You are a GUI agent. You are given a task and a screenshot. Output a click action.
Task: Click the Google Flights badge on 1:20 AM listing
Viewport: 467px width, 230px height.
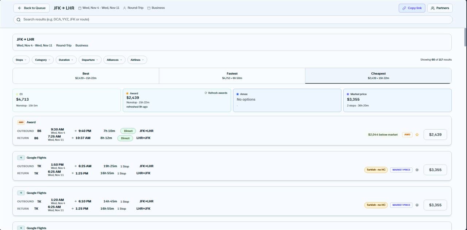point(21,193)
